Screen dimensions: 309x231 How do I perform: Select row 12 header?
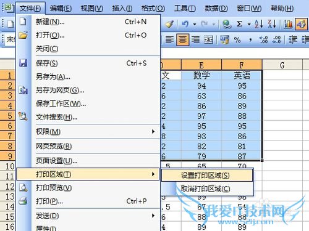pyautogui.click(x=8, y=187)
